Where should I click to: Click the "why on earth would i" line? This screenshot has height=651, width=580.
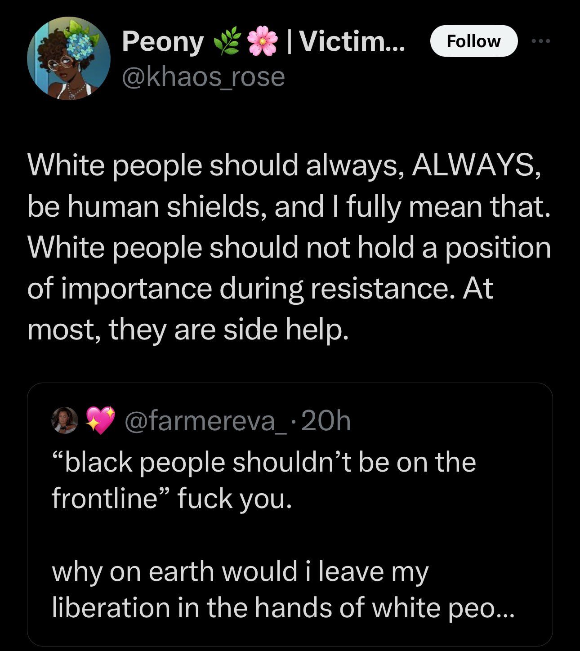click(240, 571)
